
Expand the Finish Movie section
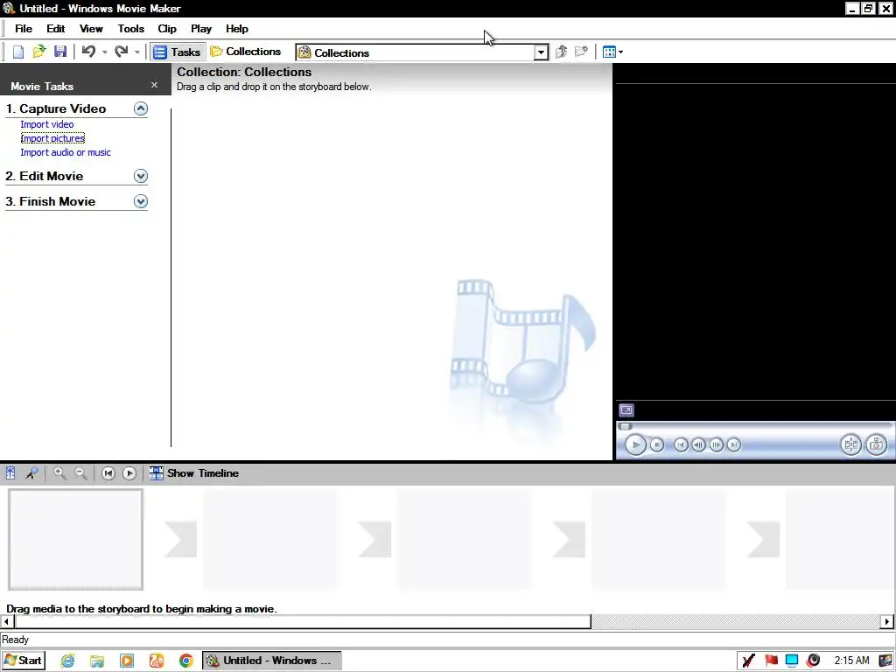[x=141, y=201]
